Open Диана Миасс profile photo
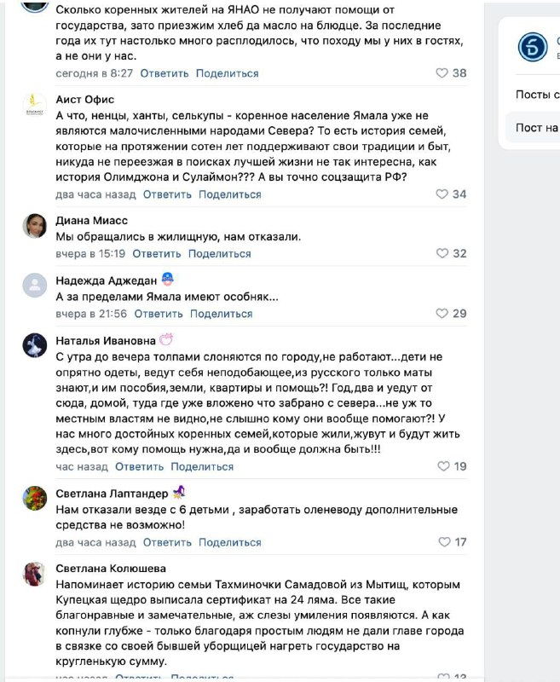Viewport: 560px width, 682px height. click(34, 226)
